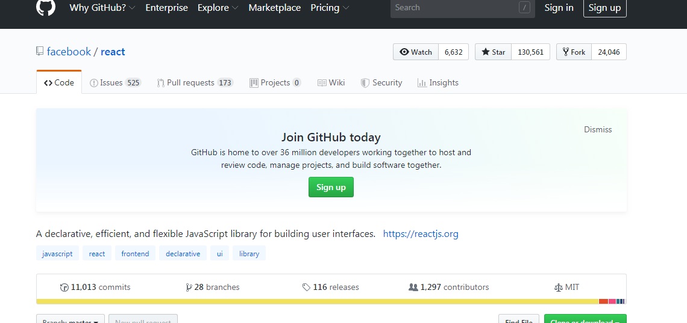Click the GitHub octocat logo
687x323 pixels.
(46, 7)
